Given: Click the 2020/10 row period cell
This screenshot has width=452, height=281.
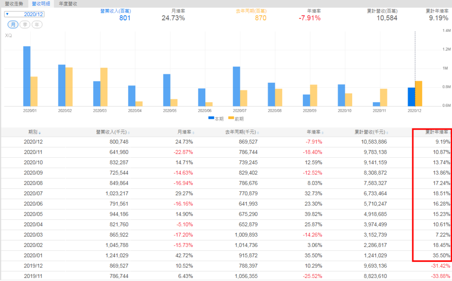Looking at the screenshot, I should (33, 163).
